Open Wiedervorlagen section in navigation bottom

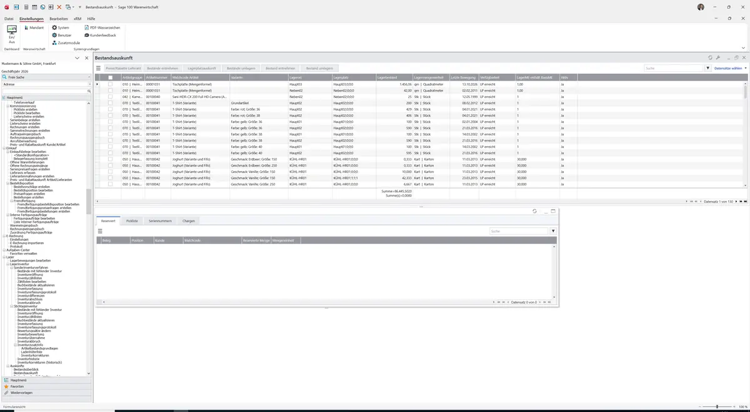pyautogui.click(x=46, y=393)
